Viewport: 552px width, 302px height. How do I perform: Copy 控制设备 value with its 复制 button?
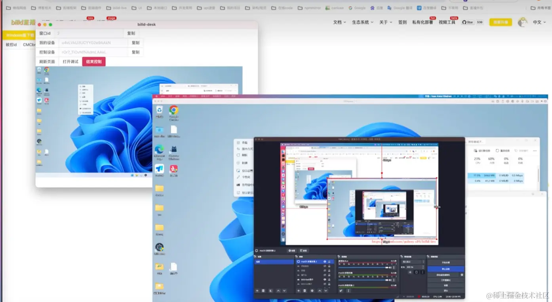(135, 52)
